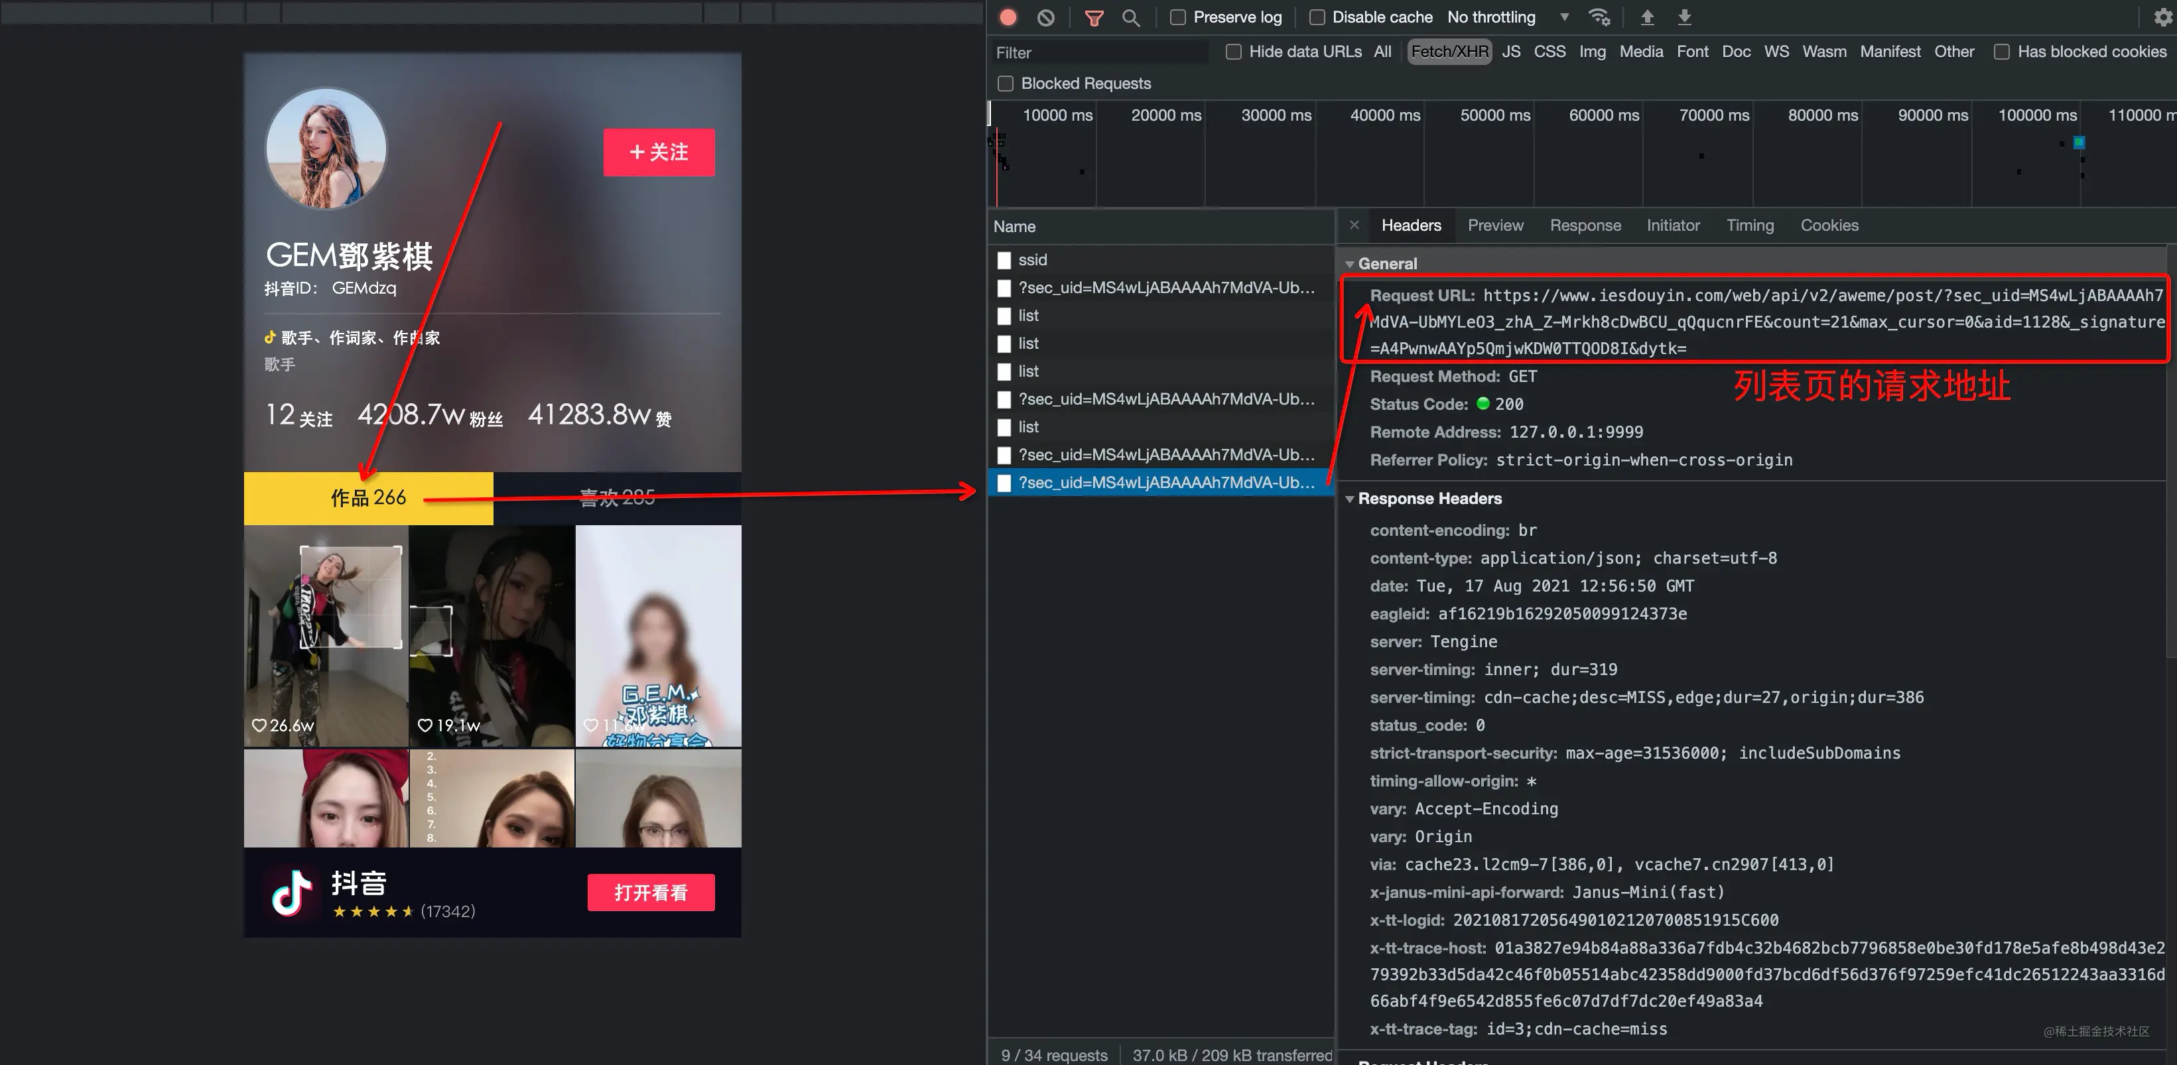Close the request details panel
Screen dimensions: 2177x1065
(x=1354, y=225)
